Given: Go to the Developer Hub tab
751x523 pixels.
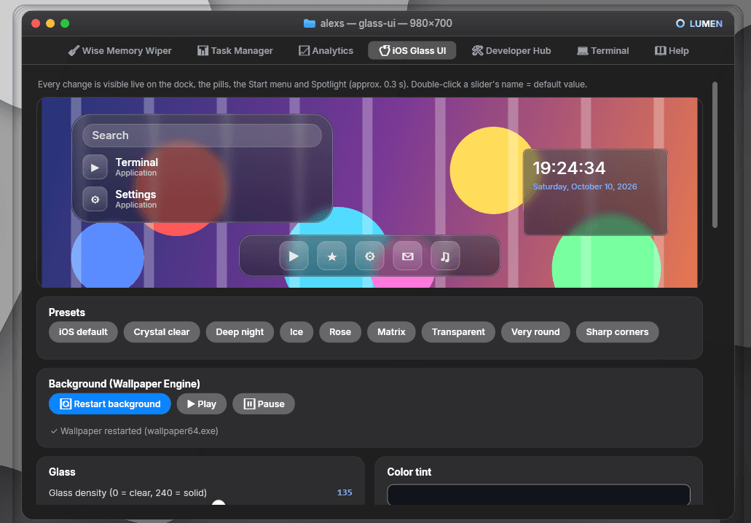Looking at the screenshot, I should (511, 51).
